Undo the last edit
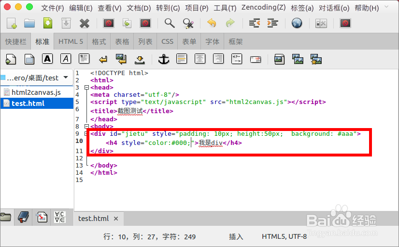Screen dimensions: 399x247 pyautogui.click(x=212, y=23)
